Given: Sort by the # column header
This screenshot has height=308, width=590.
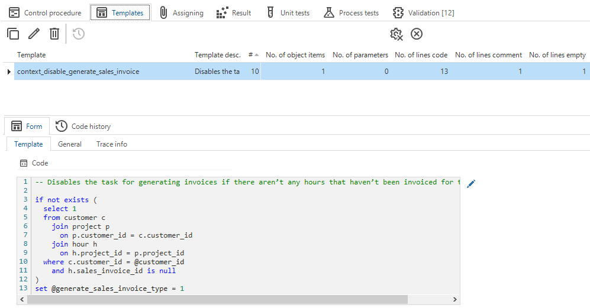Looking at the screenshot, I should tap(251, 55).
